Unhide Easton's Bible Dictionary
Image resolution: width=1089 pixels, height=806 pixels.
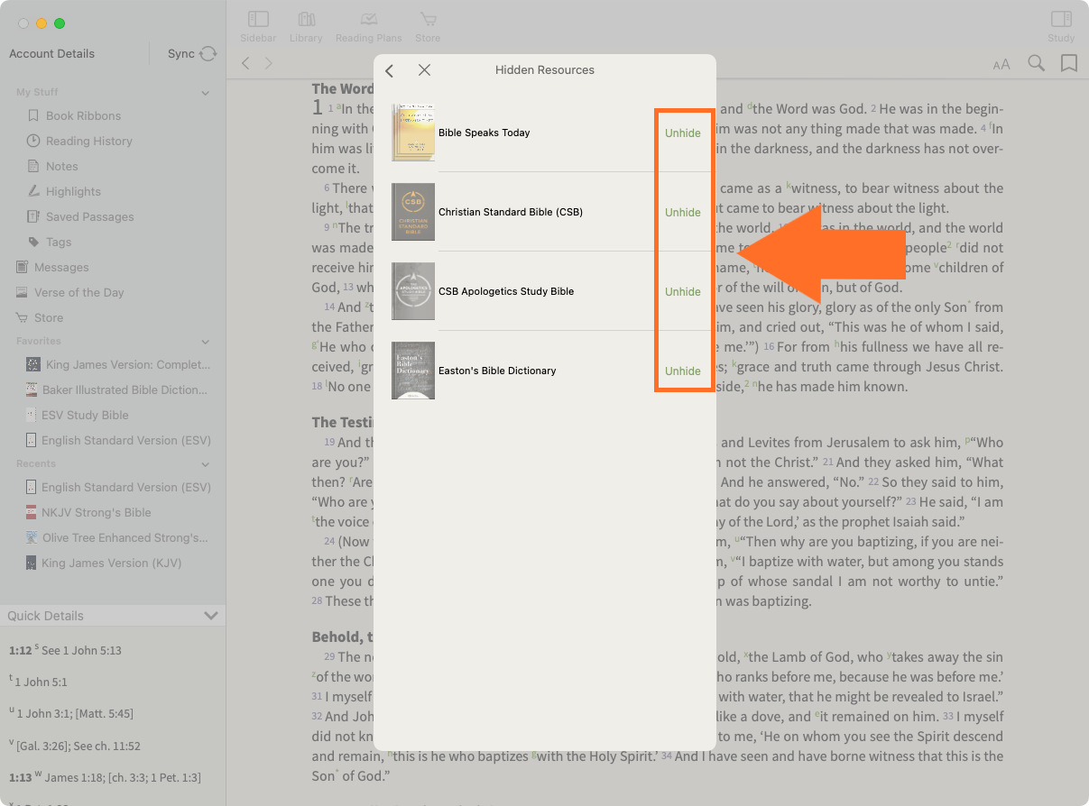[683, 371]
